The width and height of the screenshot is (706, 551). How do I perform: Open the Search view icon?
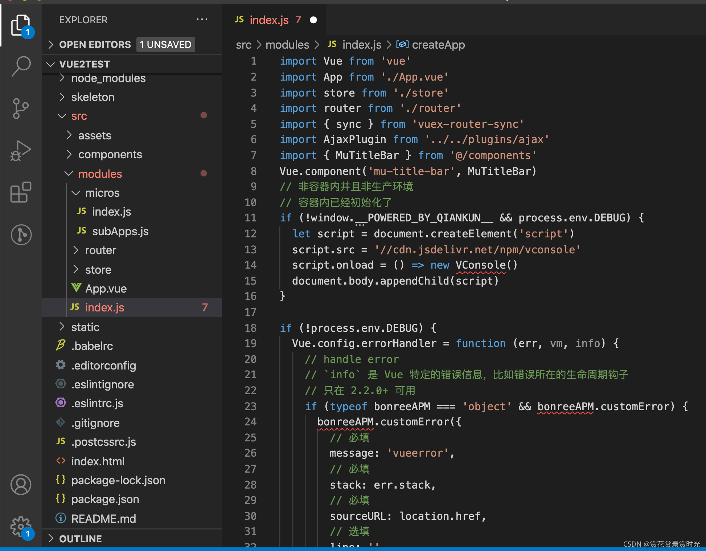pyautogui.click(x=21, y=66)
